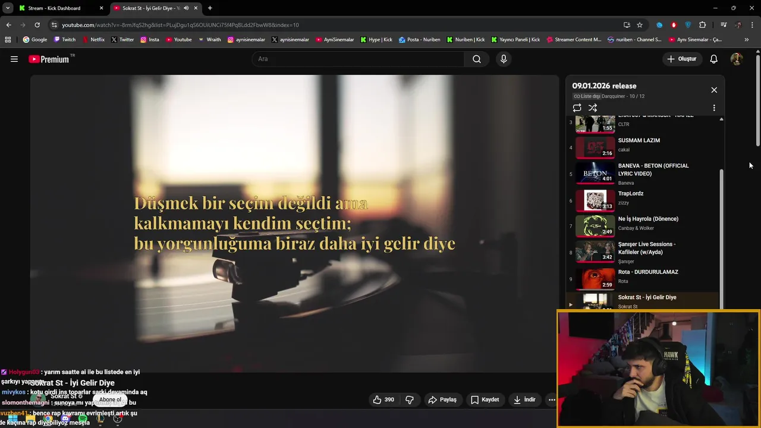The width and height of the screenshot is (761, 428).
Task: Save the video with Kaydet
Action: [485, 399]
